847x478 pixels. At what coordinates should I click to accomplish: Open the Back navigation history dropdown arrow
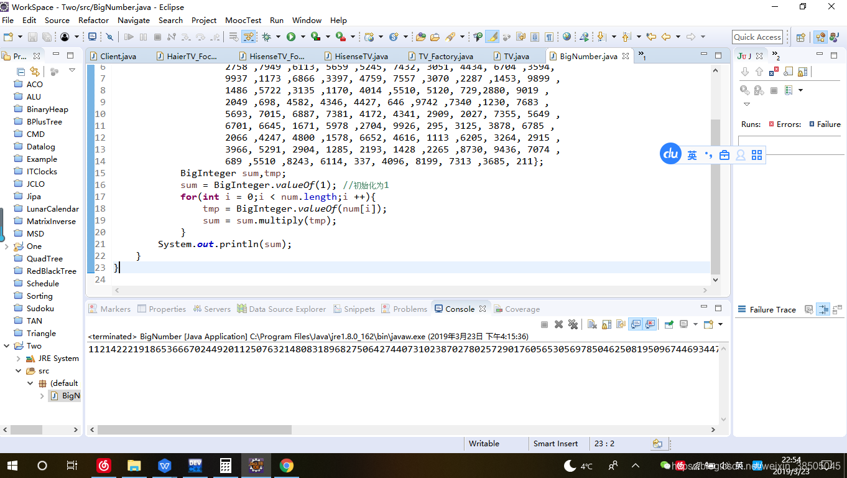pyautogui.click(x=678, y=37)
